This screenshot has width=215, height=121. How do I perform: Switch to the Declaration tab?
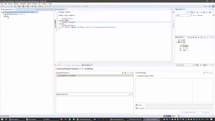point(76,65)
